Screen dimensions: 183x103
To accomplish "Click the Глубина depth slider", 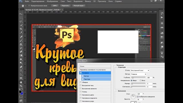I will click(138, 77).
